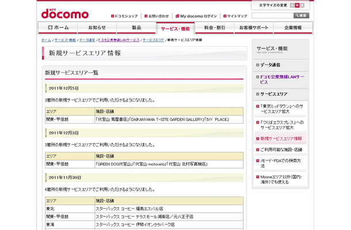Click the 新規サービスエリア一覧 section heading

coord(71,72)
